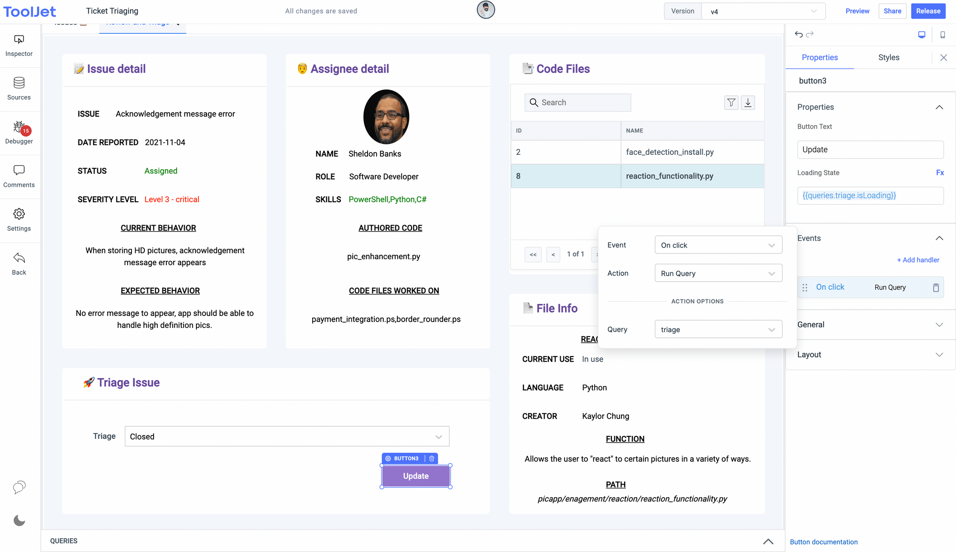Open the Sources sidebar icon
This screenshot has width=956, height=552.
pos(19,89)
